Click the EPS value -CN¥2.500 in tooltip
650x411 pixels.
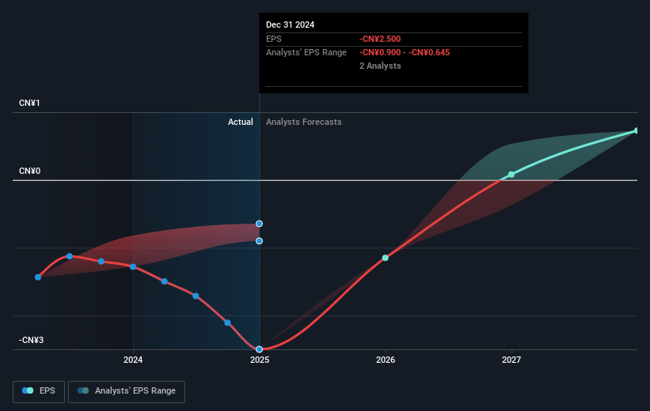(x=380, y=39)
